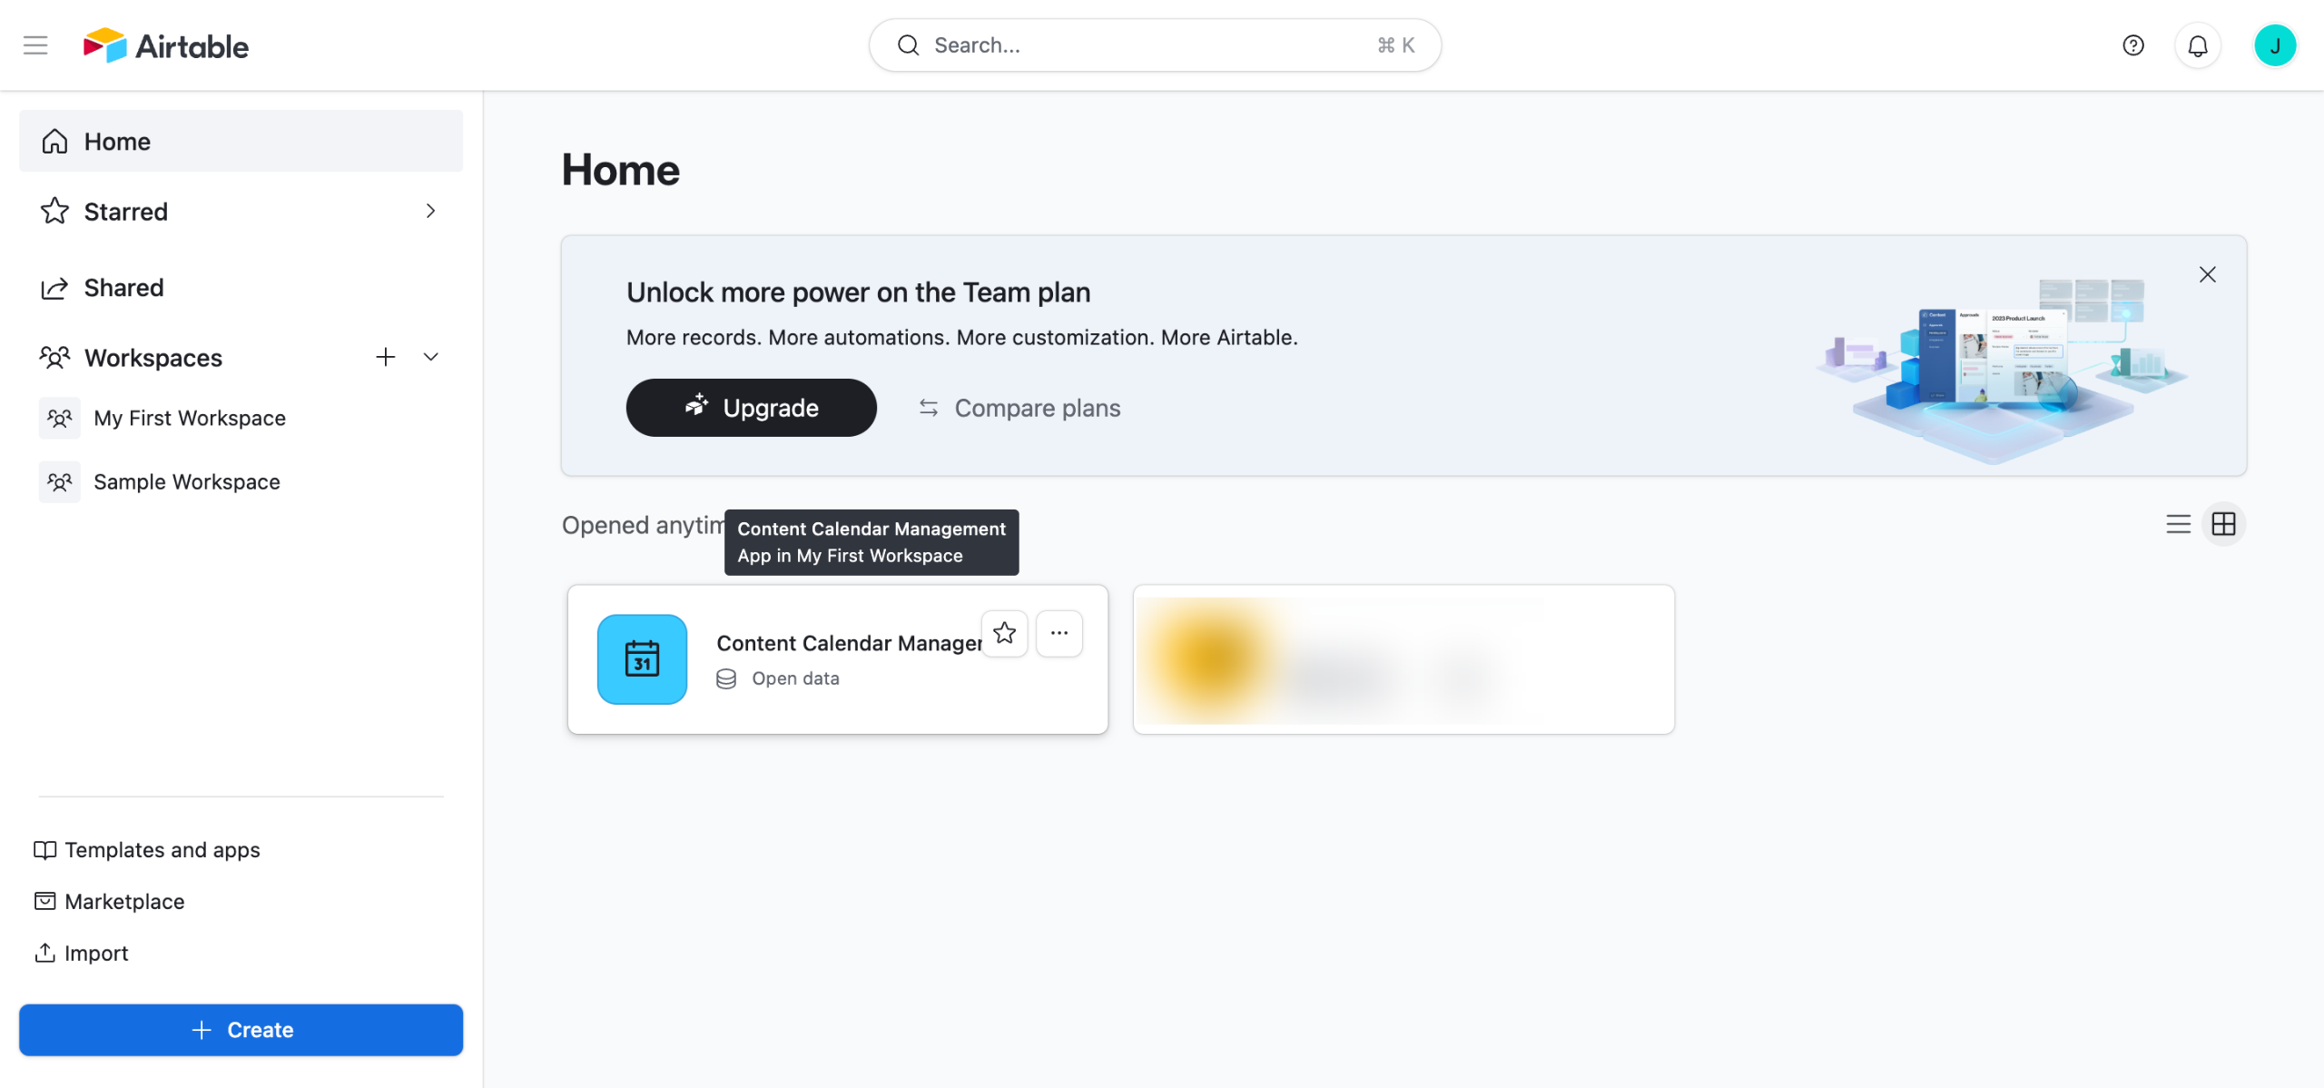
Task: Expand the Starred section chevron
Action: (430, 212)
